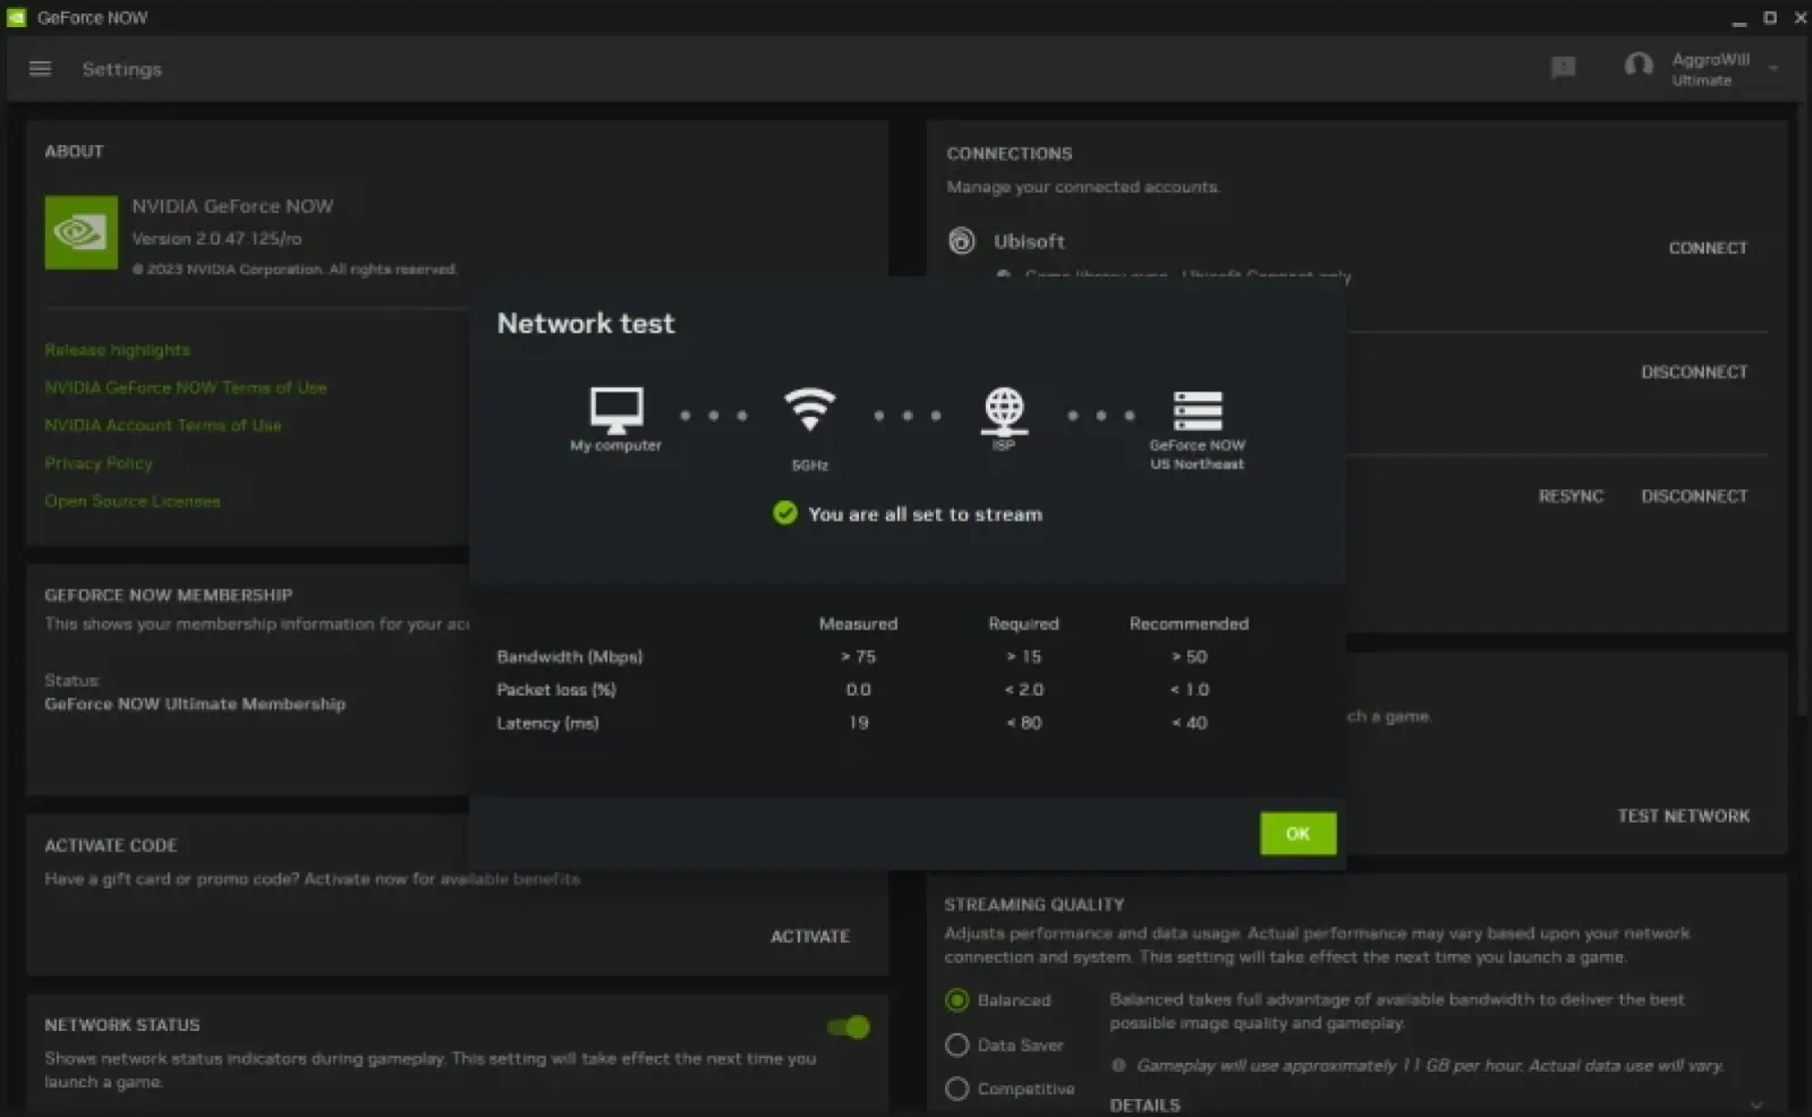Screen dimensions: 1812x1117
Task: Select the Data Saver radio button
Action: (x=957, y=1045)
